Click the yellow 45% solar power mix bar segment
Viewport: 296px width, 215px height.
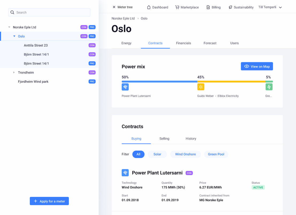[x=231, y=82]
